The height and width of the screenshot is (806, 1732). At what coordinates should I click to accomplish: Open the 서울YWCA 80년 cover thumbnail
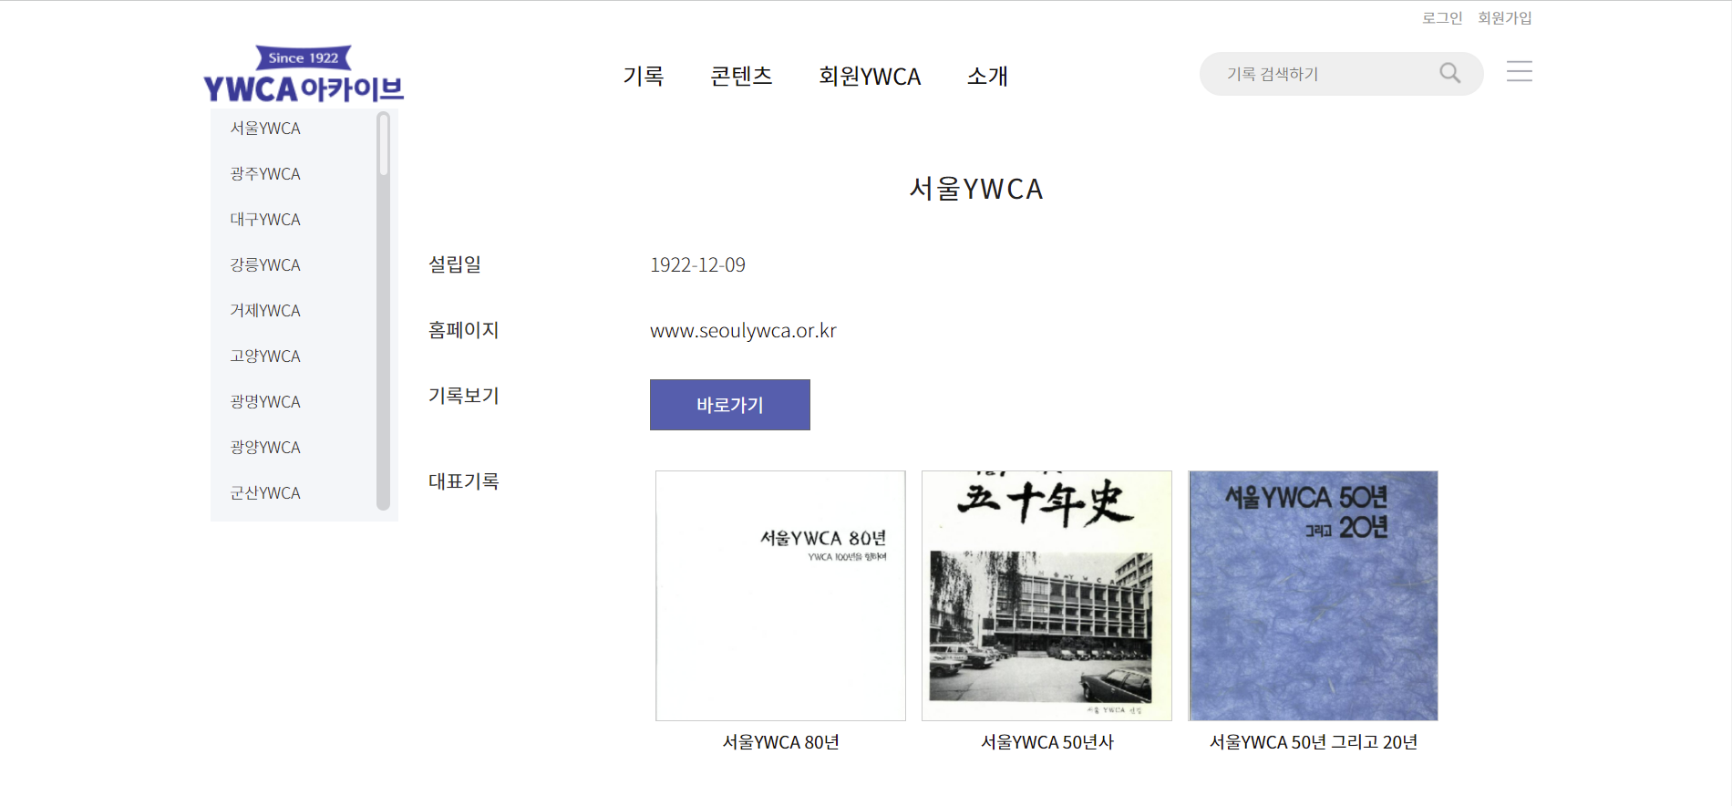tap(780, 595)
